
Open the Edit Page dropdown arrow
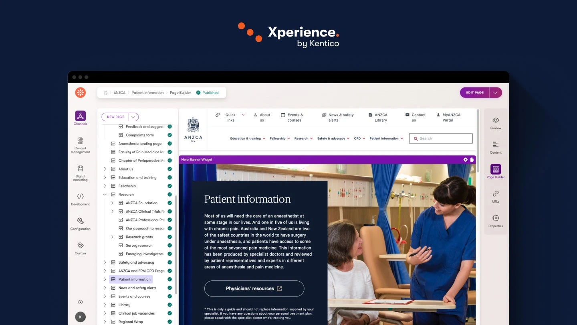496,93
